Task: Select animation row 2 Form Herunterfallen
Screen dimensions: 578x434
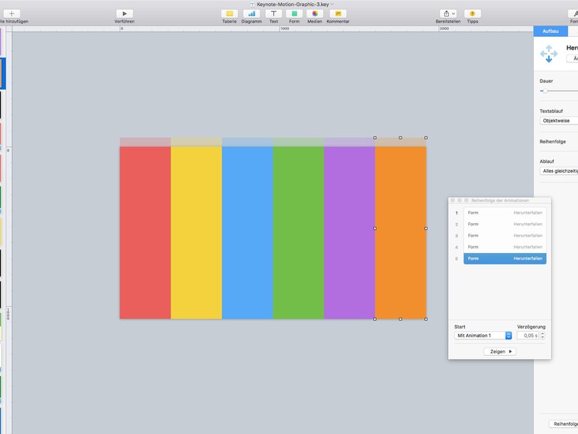Action: click(504, 225)
